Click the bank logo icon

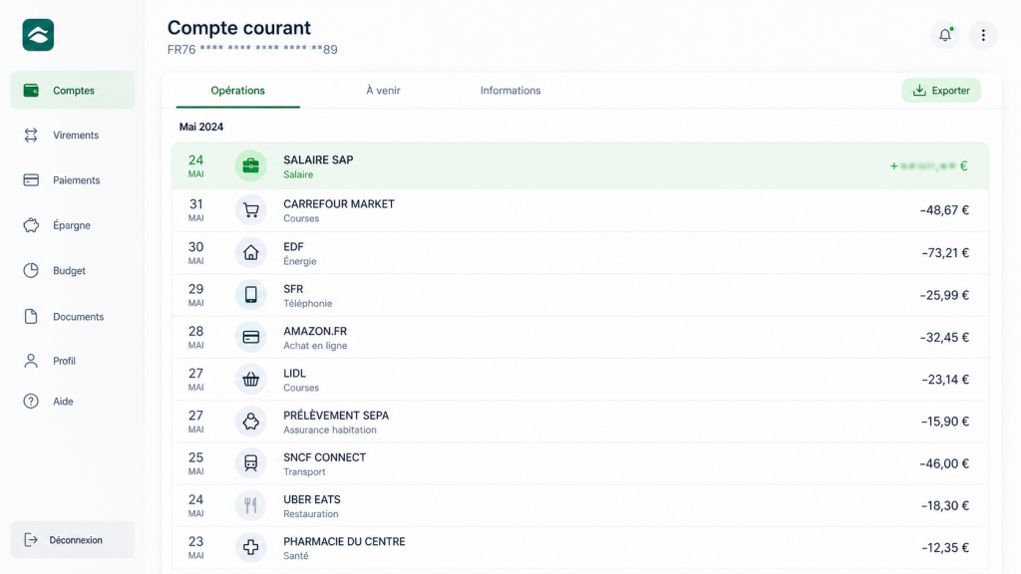pyautogui.click(x=38, y=35)
